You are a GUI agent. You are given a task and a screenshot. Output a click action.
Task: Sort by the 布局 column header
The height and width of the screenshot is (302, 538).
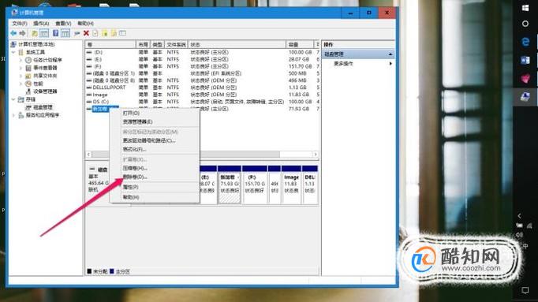(143, 45)
